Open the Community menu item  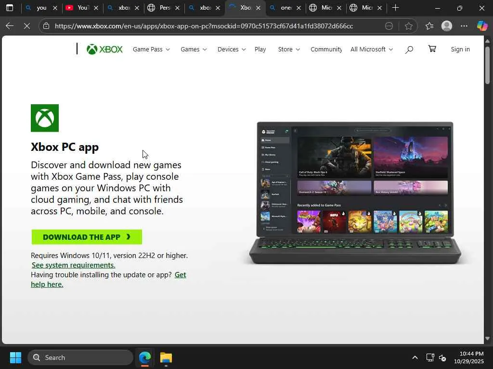[x=326, y=49]
